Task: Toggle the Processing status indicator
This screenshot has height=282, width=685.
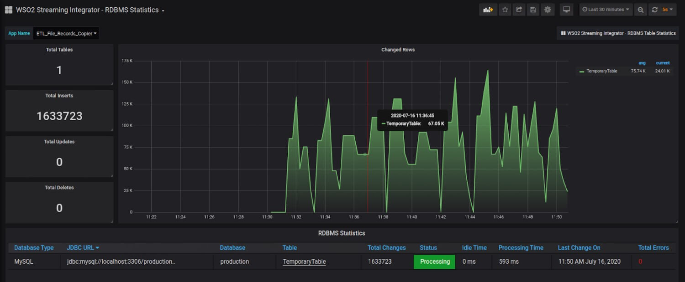Action: 434,261
